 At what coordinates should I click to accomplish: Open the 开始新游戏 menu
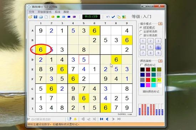[45, 12]
